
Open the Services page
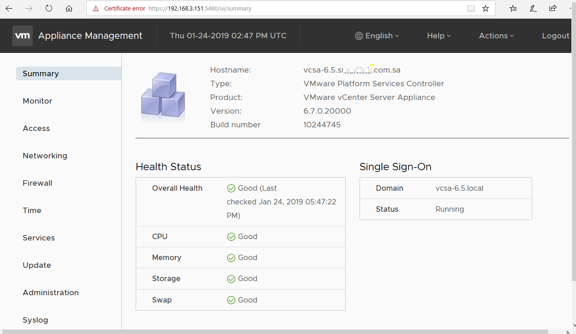click(x=39, y=238)
